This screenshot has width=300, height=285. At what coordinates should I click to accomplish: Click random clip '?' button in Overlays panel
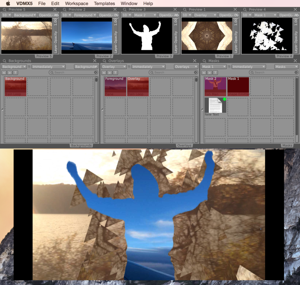115,73
